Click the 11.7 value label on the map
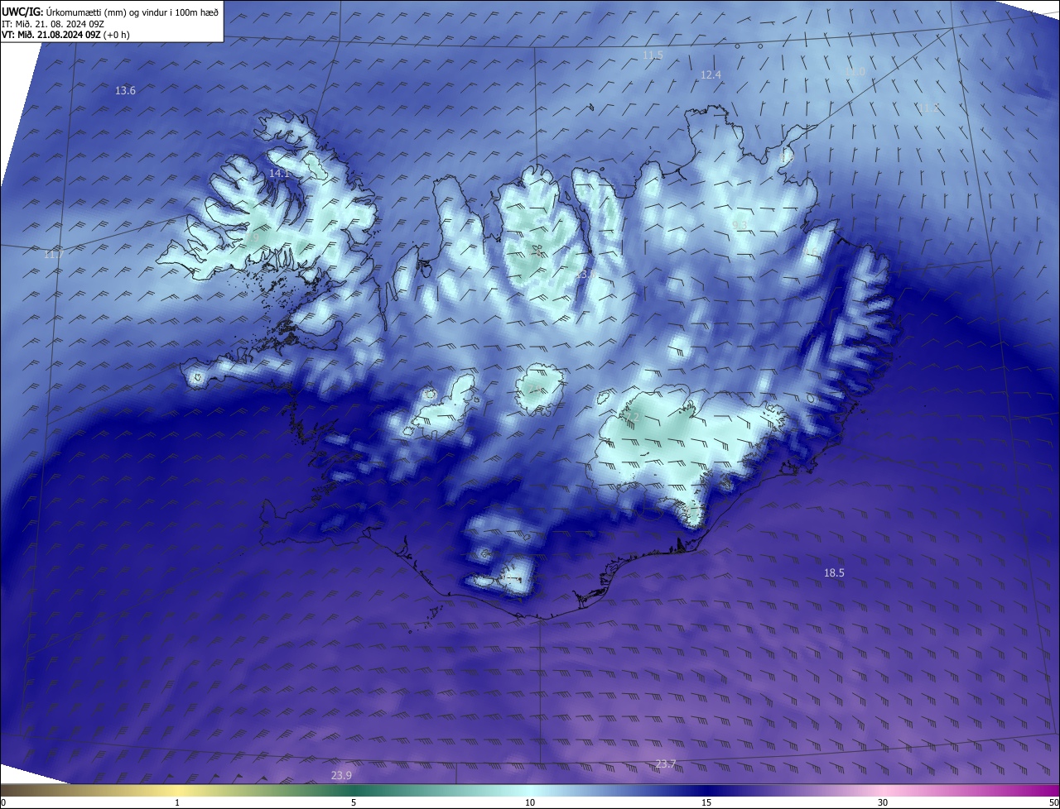 tap(53, 254)
